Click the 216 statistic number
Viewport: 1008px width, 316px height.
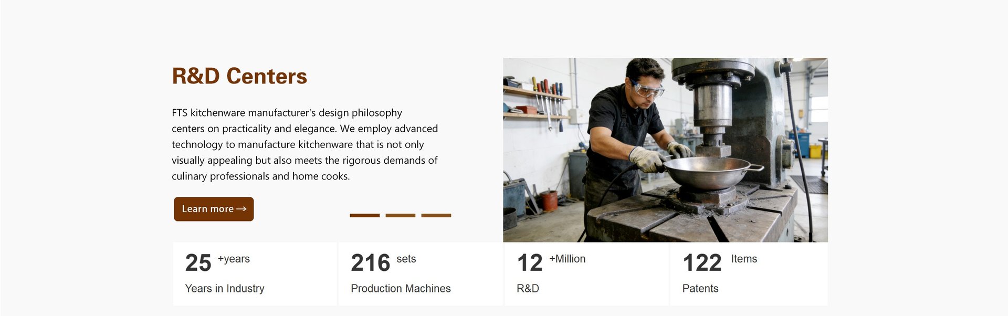(370, 263)
